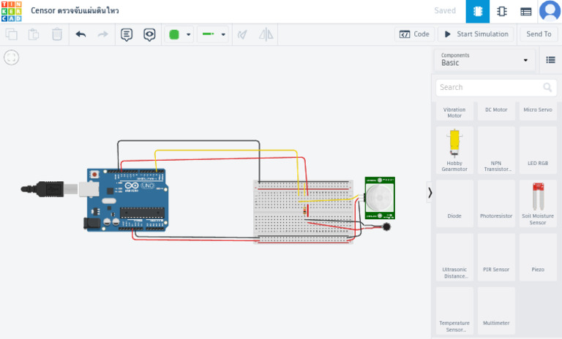Click the black vibration motor on canvas
This screenshot has width=562, height=339.
pos(386,226)
